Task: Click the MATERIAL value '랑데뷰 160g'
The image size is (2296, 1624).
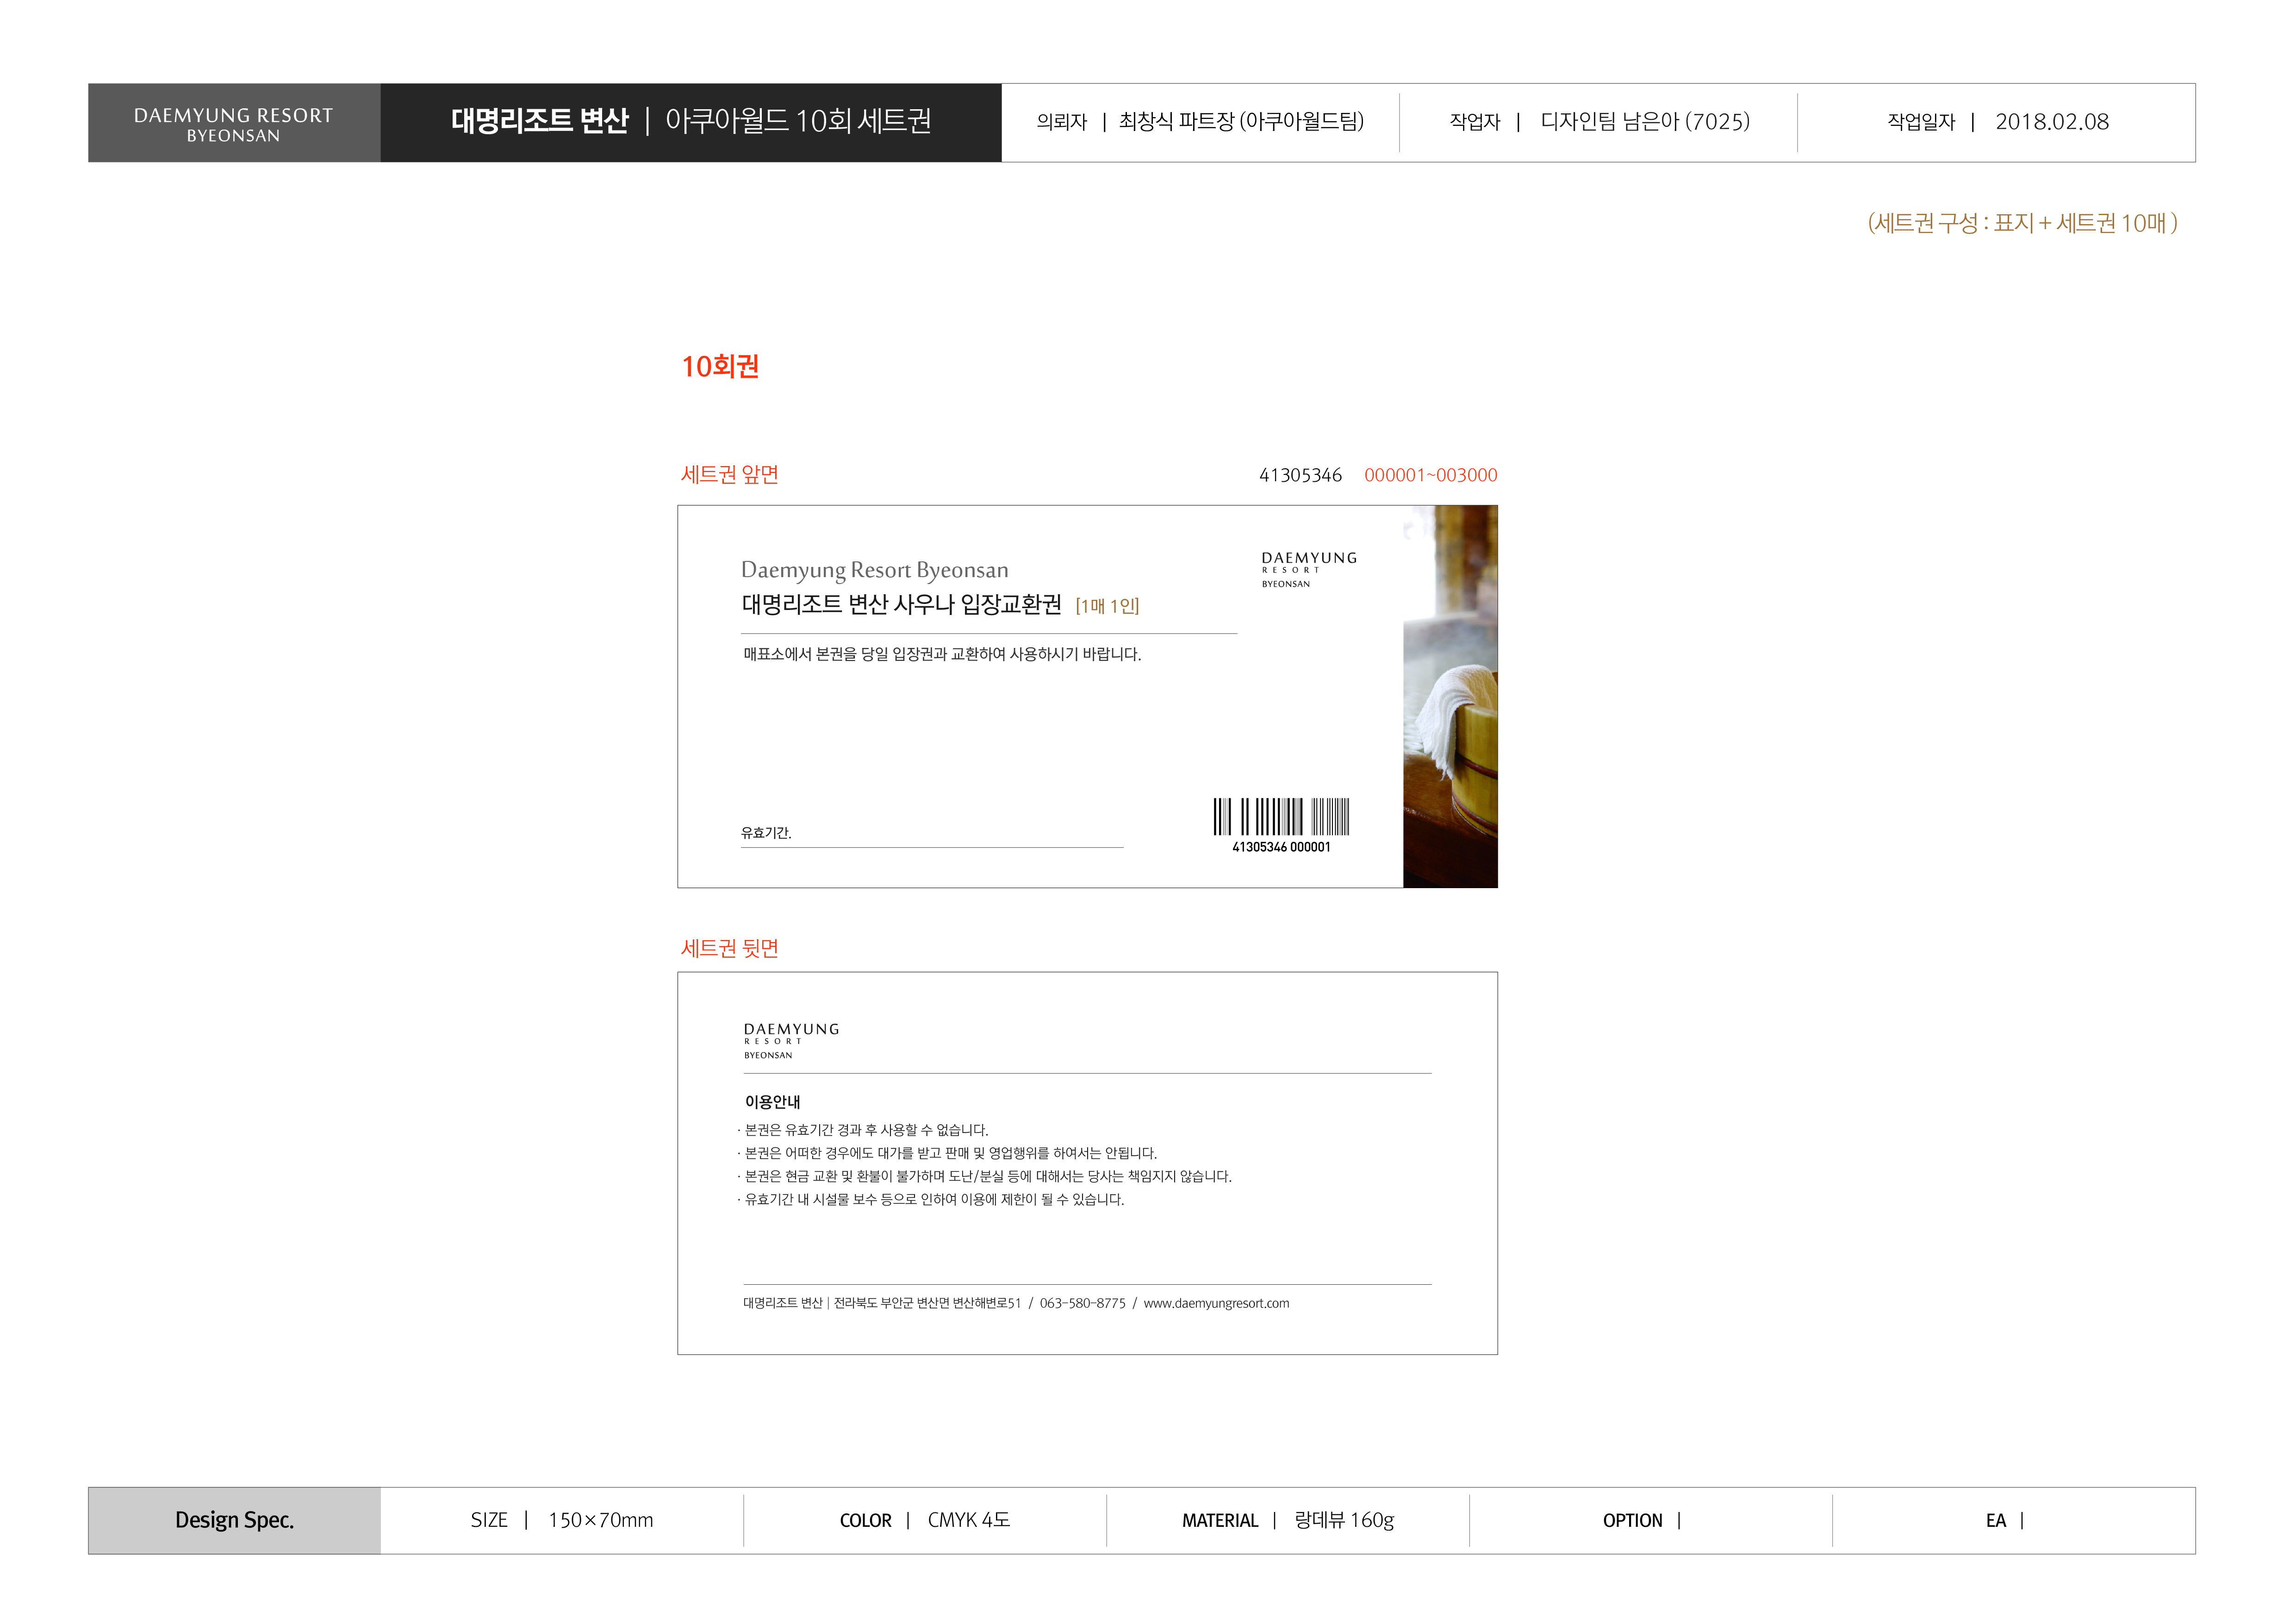Action: pyautogui.click(x=1343, y=1520)
